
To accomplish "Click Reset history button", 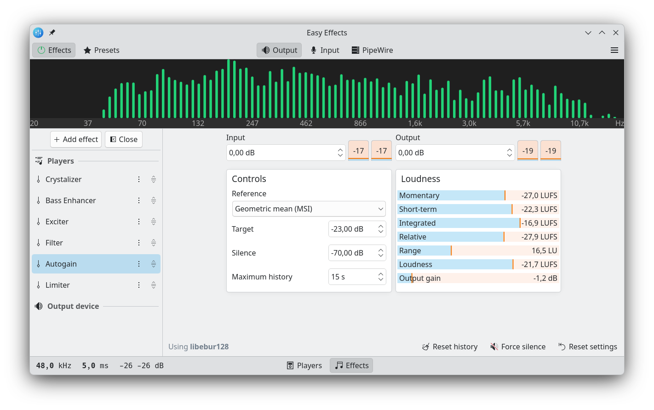I will [450, 347].
